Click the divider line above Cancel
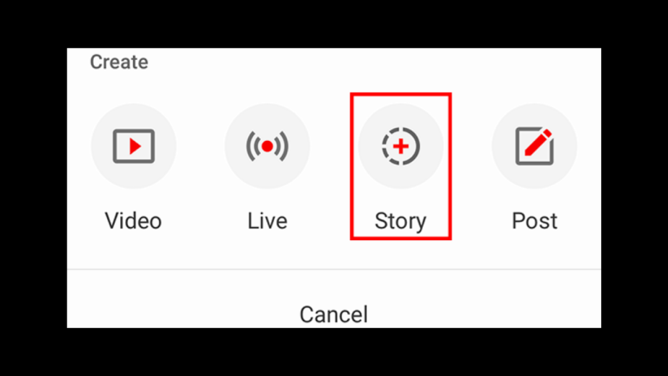Screen dimensions: 668x376 point(334,269)
